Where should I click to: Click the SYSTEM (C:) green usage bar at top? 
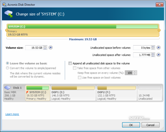[83, 27]
